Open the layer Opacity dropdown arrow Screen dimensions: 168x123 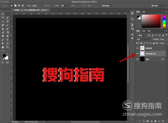click(x=166, y=40)
